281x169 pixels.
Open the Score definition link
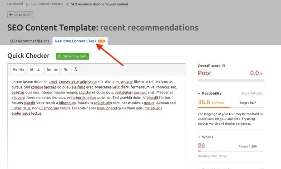click(x=253, y=94)
